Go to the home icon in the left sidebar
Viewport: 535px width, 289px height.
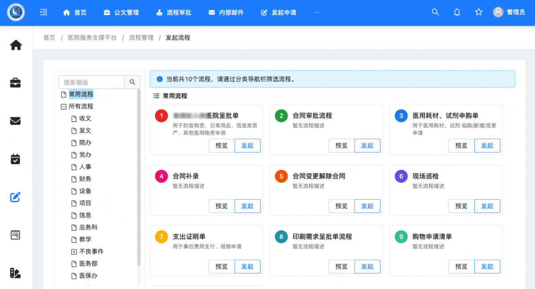[16, 45]
